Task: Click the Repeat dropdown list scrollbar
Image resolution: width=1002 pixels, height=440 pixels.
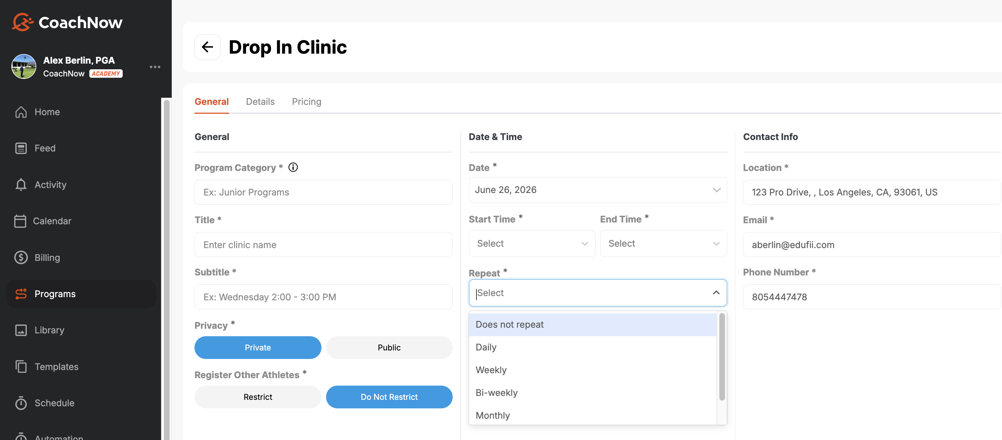Action: pos(722,357)
